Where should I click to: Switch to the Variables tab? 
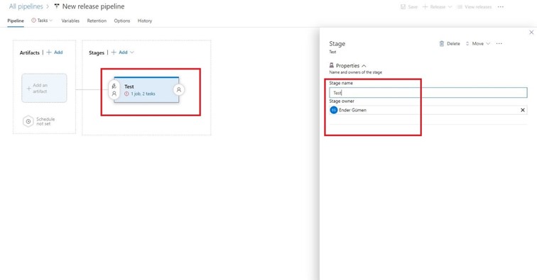70,21
